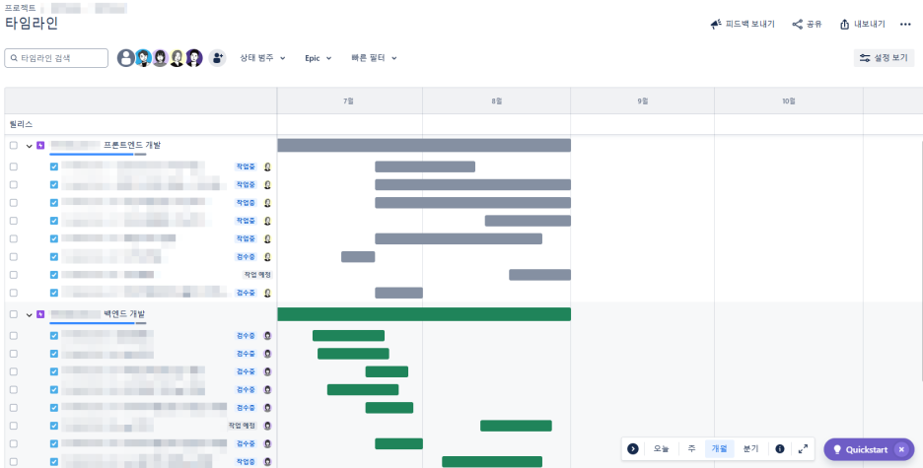Click the unassigned user avatar filter
The image size is (923, 468).
(126, 58)
